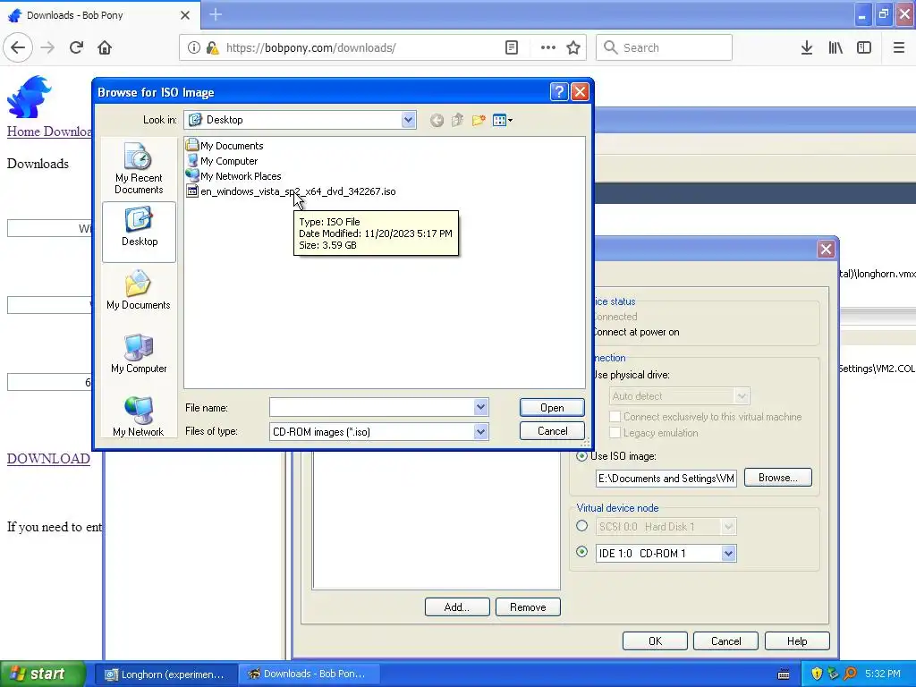Go to Firefox home page icon
This screenshot has width=916, height=687.
pos(105,47)
